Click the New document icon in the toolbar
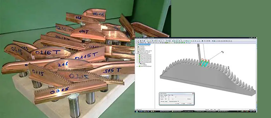 tap(136, 41)
